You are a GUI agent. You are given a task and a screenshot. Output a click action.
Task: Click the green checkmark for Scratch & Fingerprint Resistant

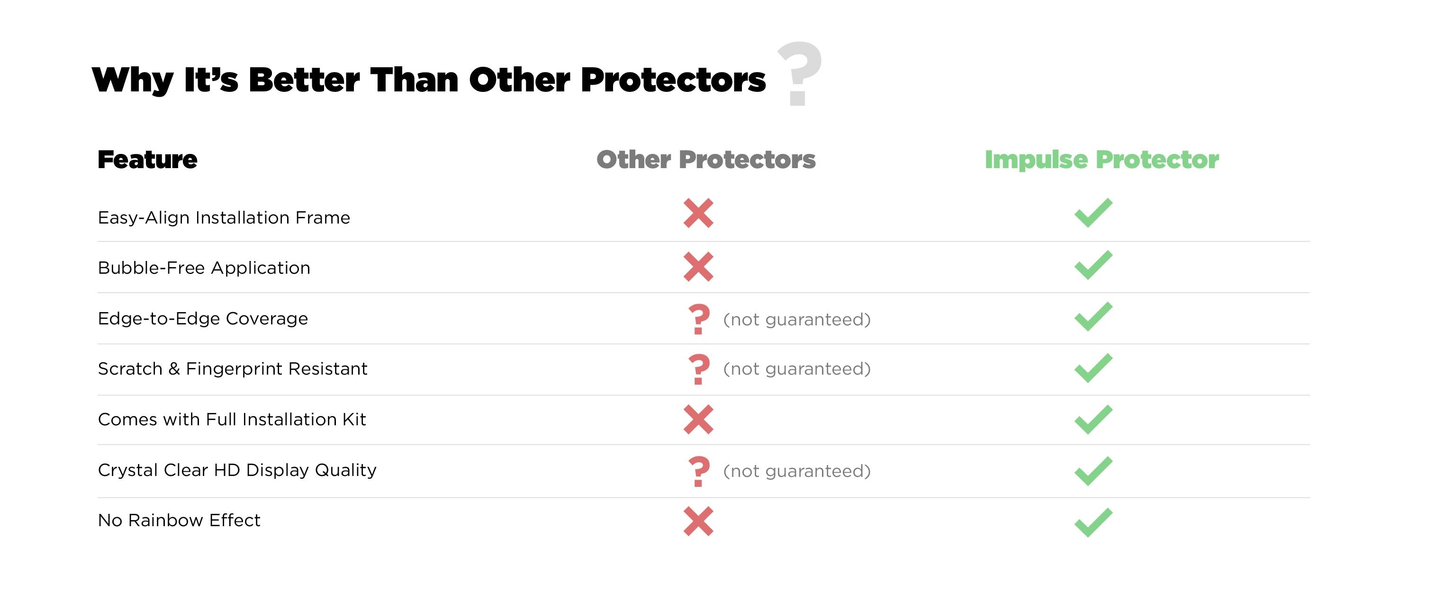[x=1093, y=368]
